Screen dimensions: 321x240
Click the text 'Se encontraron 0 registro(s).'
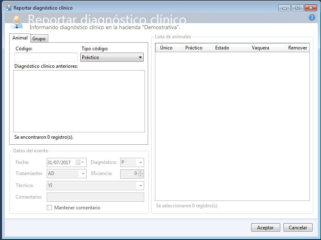tap(44, 137)
